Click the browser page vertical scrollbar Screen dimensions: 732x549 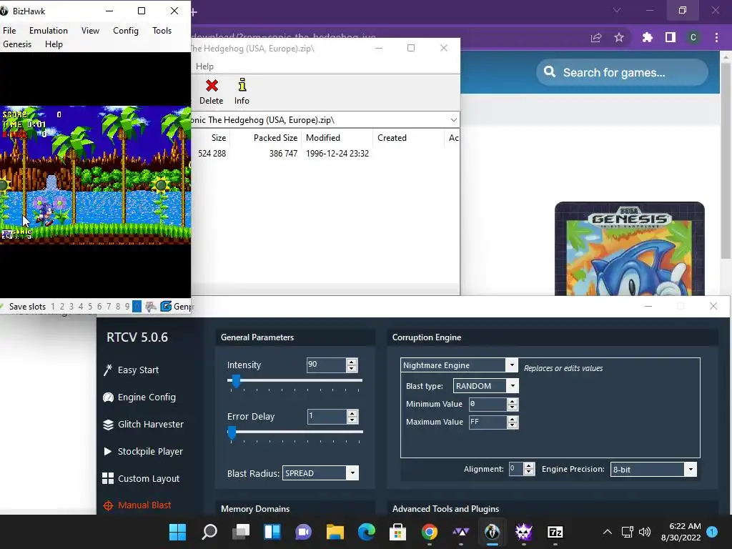[x=726, y=161]
